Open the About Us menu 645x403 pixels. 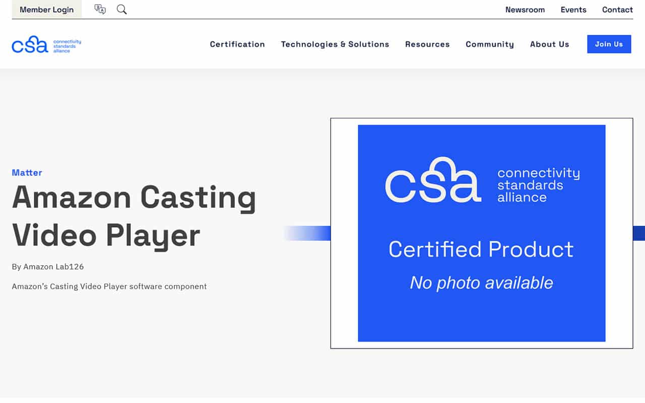click(x=550, y=44)
